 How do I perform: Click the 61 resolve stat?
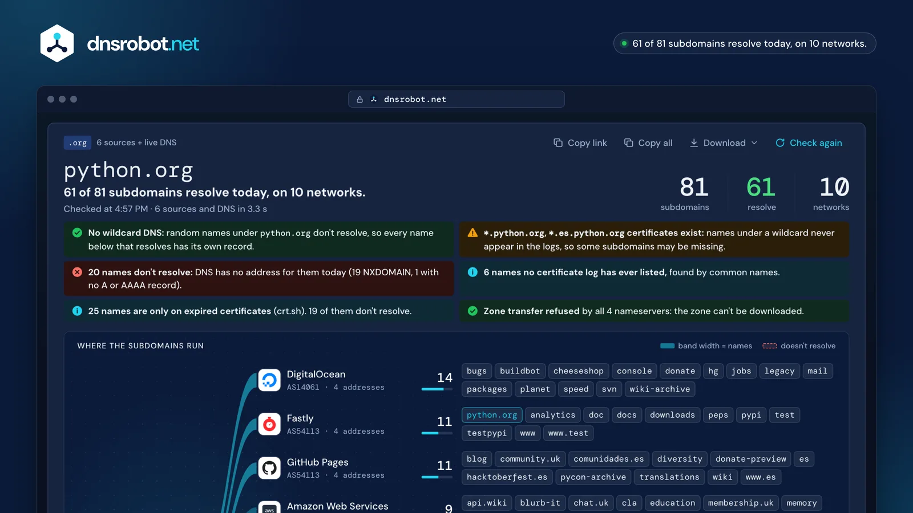pos(761,193)
